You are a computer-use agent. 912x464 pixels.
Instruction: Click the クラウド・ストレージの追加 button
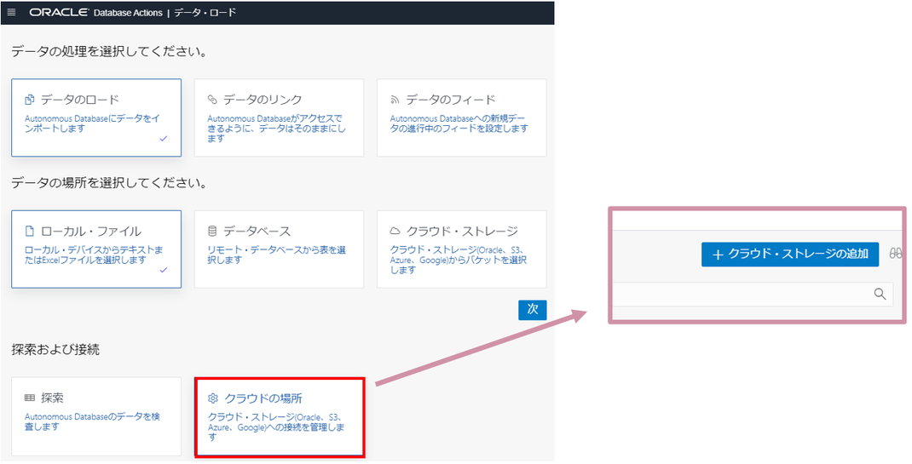coord(790,255)
